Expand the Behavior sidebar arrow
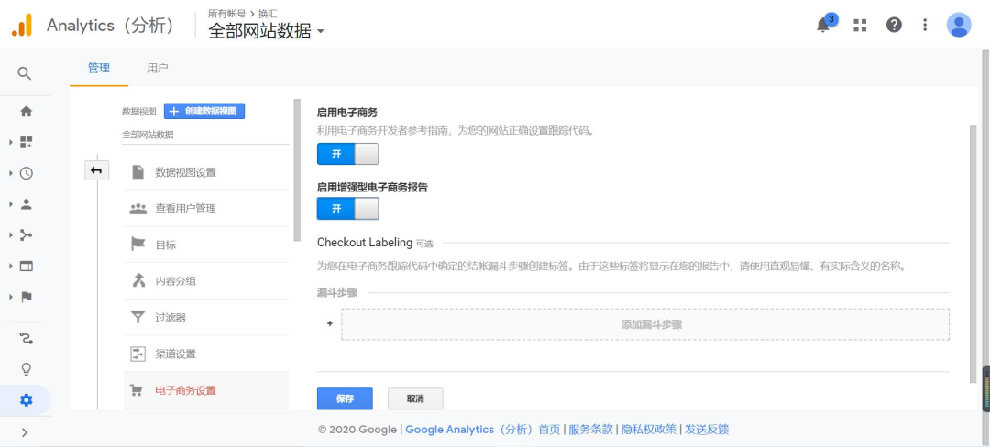 (x=11, y=266)
